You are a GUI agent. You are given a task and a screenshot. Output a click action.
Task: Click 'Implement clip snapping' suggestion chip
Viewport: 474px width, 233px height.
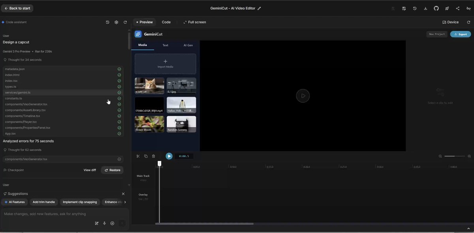click(80, 202)
